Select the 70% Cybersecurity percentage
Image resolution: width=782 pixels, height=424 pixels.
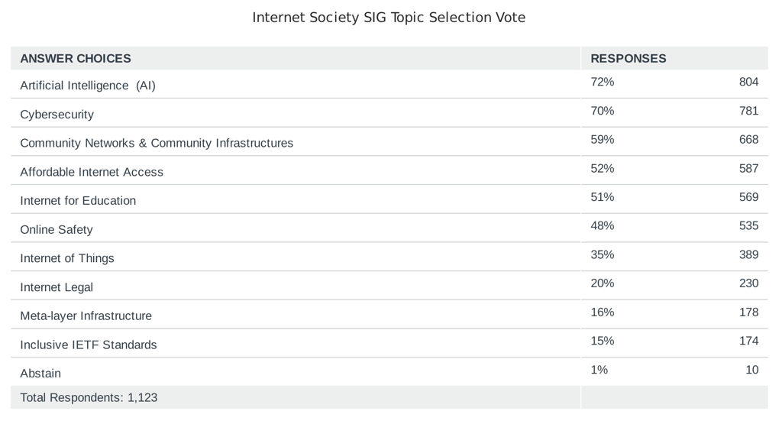tap(603, 112)
